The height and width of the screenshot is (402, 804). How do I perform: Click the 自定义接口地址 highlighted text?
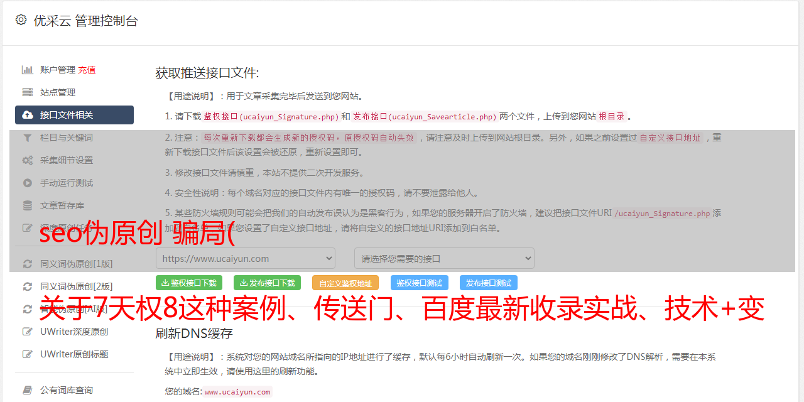[670, 138]
